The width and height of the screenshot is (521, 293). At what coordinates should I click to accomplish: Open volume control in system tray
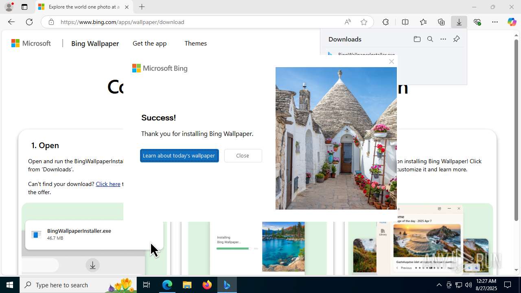click(x=468, y=285)
